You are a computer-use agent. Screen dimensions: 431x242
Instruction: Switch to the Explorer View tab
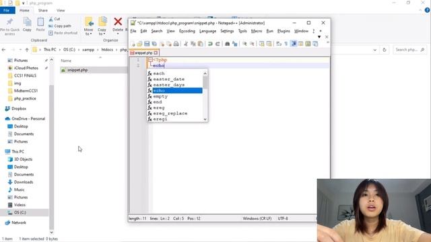tap(61, 11)
